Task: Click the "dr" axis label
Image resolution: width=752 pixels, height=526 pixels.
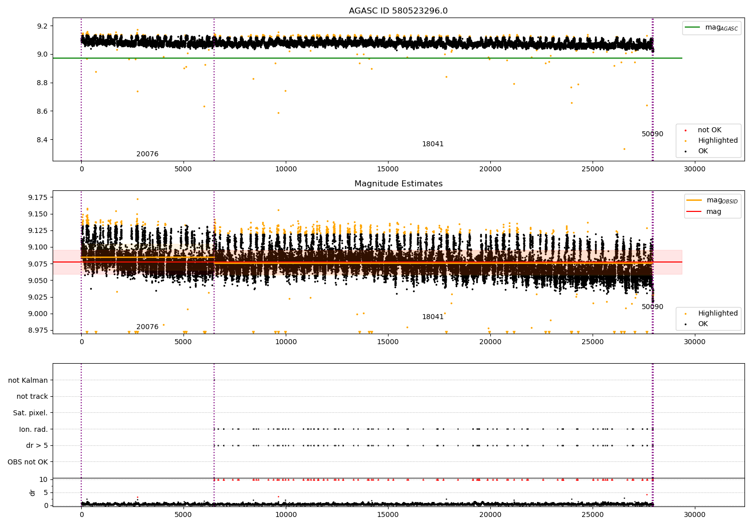Action: pos(33,492)
